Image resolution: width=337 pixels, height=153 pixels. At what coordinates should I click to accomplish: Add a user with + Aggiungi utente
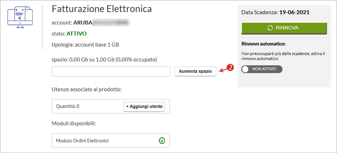[x=144, y=107]
